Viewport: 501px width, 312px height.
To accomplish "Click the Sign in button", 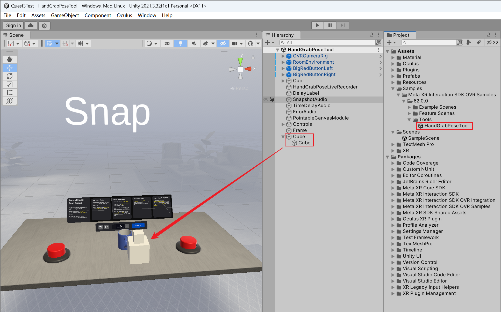I will [x=13, y=25].
